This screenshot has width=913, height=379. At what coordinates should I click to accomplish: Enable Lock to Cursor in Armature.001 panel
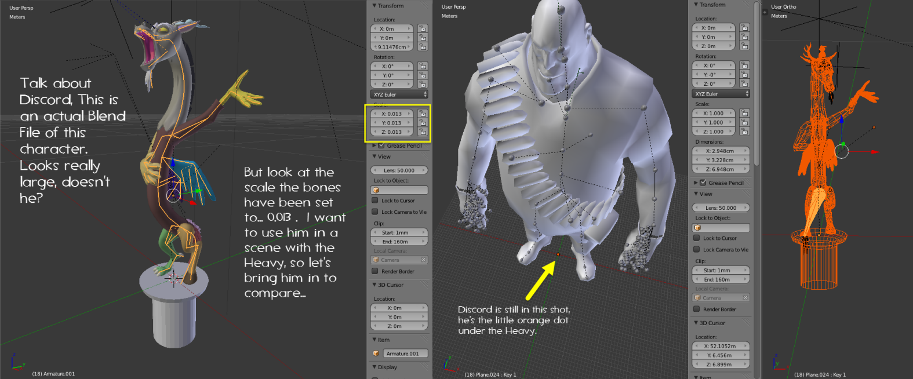click(375, 201)
